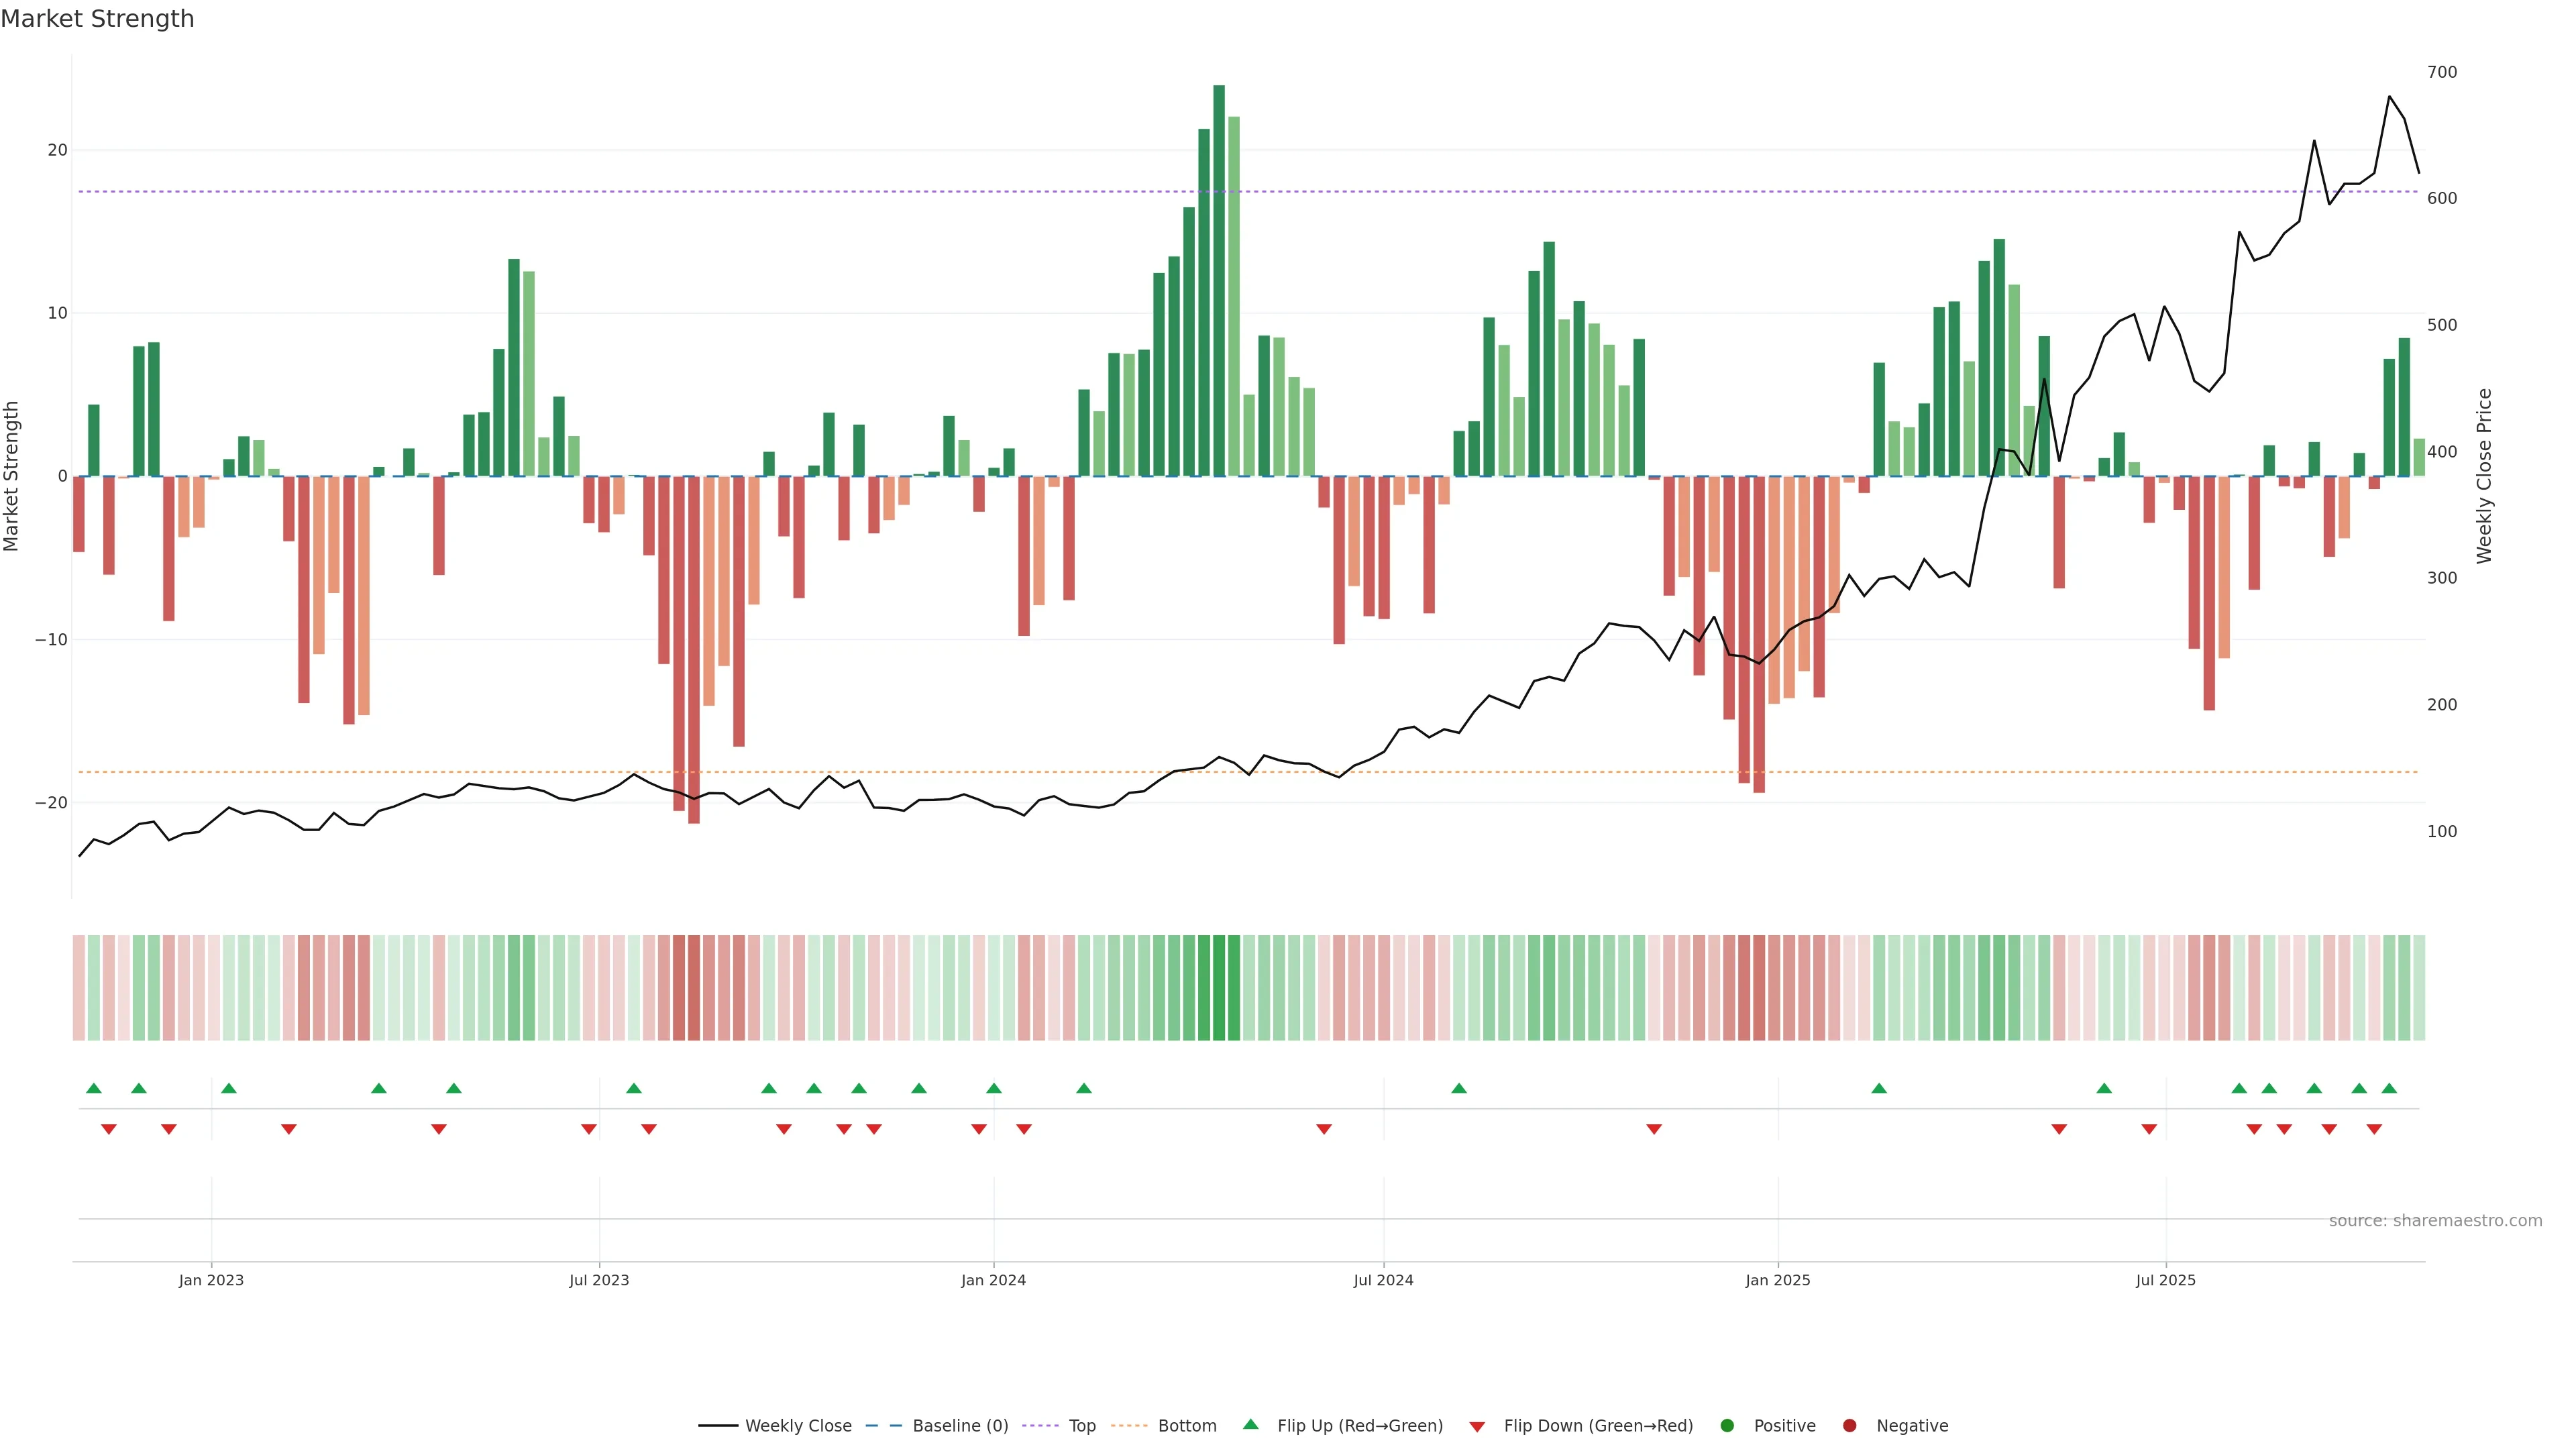Click the Jan 2024 x-axis label

pyautogui.click(x=993, y=1280)
